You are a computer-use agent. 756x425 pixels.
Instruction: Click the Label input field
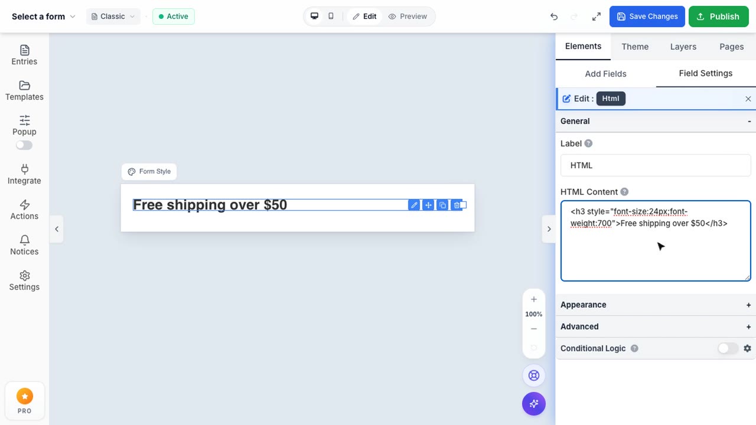656,165
